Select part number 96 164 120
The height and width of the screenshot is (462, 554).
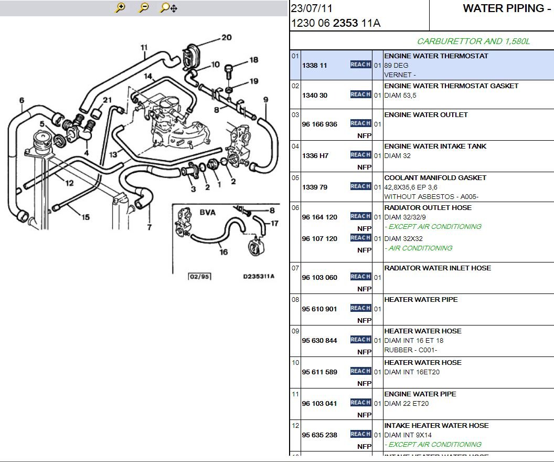[x=319, y=217]
